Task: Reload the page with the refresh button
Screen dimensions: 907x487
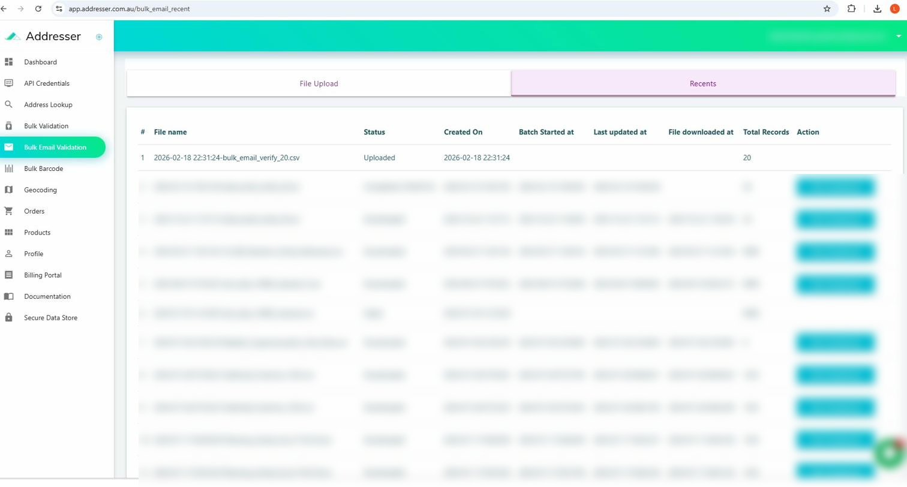Action: click(38, 9)
